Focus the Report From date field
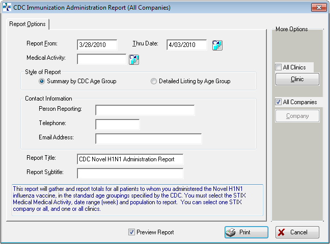The image size is (330, 244). [x=97, y=45]
